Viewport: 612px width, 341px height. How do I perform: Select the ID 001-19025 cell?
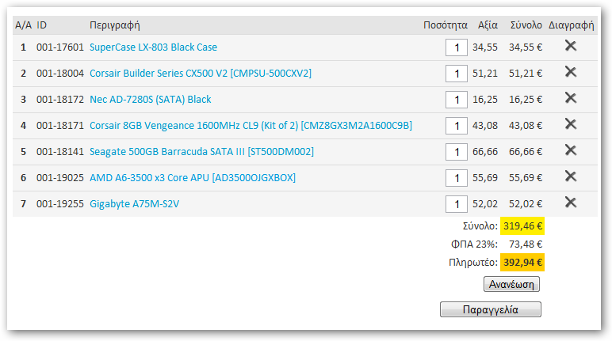60,178
